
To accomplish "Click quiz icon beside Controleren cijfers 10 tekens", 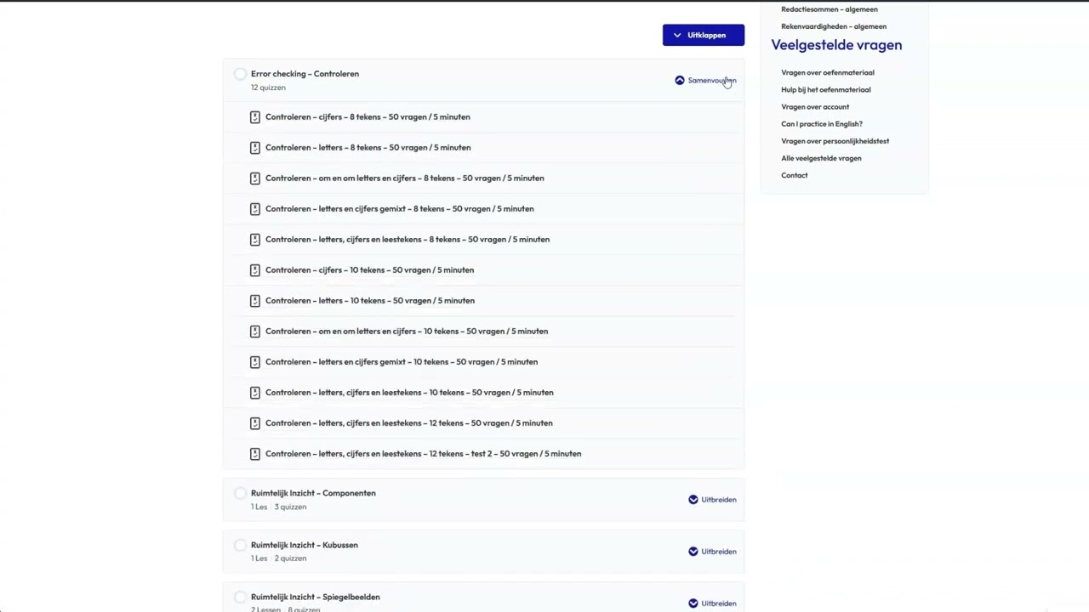I will click(x=254, y=270).
